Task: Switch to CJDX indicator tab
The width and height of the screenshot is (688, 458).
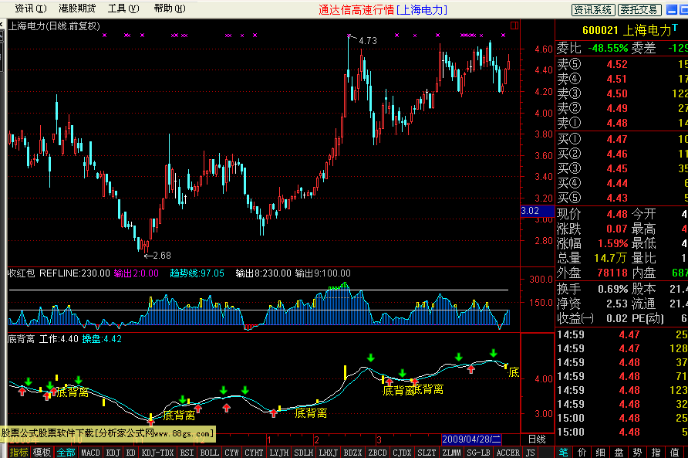Action: point(402,453)
